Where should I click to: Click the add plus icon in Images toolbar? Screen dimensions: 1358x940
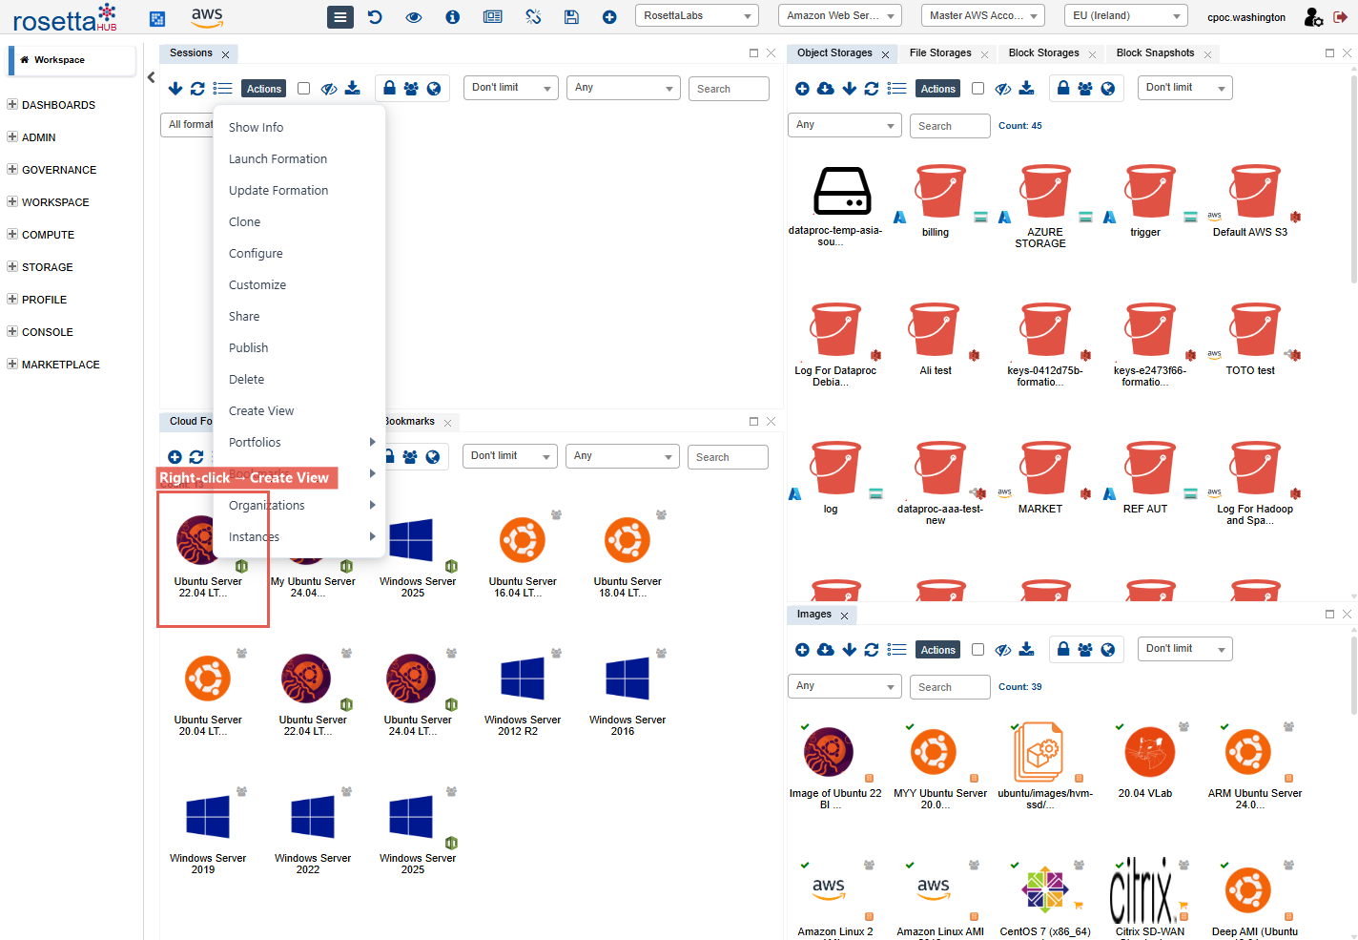pos(802,650)
